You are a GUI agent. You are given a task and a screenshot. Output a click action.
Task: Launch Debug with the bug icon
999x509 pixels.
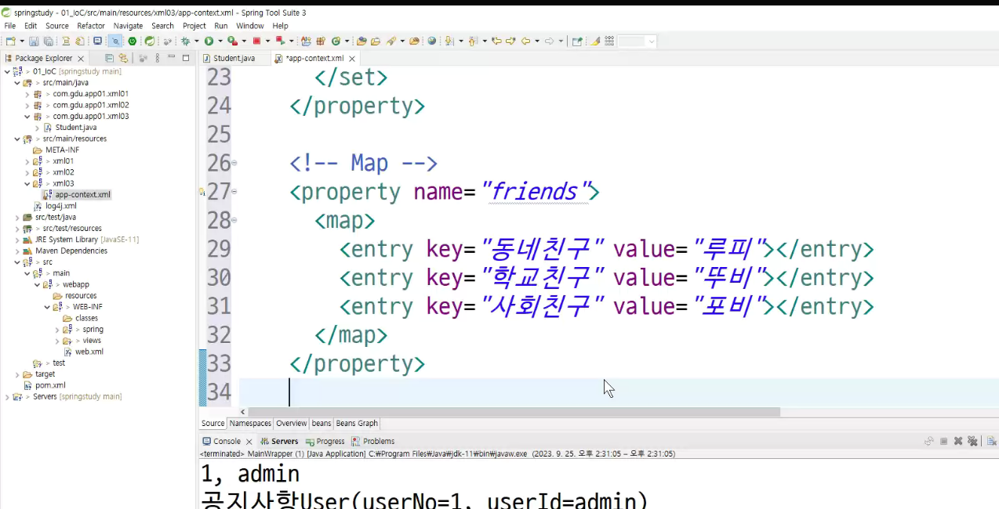tap(185, 41)
